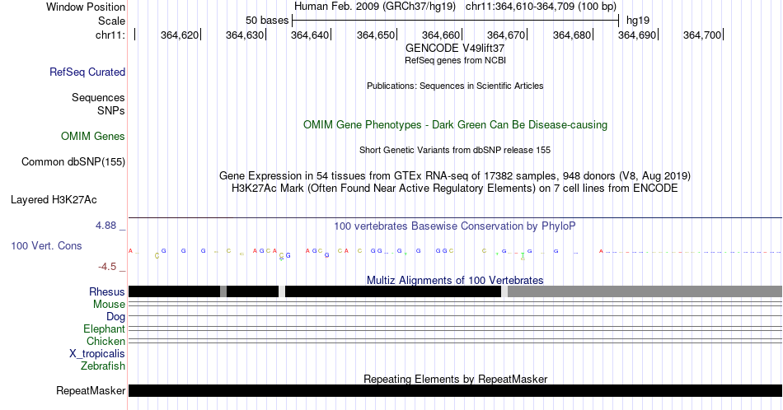This screenshot has height=410, width=783.
Task: Click Repeating Elements by RepeatMasker title
Action: [x=455, y=379]
